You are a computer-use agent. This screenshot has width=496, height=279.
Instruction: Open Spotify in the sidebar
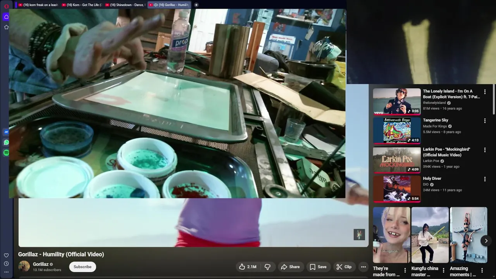(x=6, y=153)
